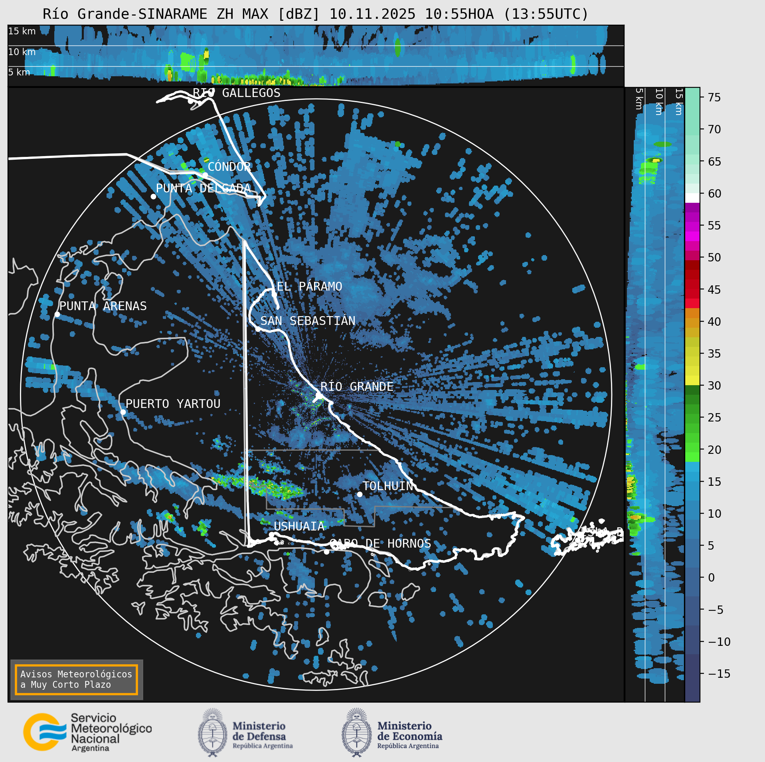Click the red 45 dBZ colorbar segment
This screenshot has width=765, height=762.
[692, 294]
